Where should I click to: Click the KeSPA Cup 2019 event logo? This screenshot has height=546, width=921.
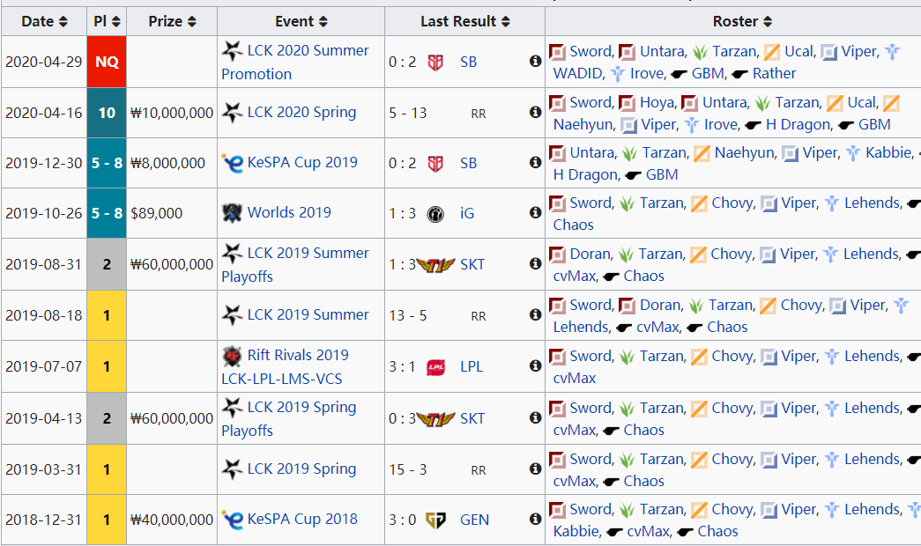point(233,162)
